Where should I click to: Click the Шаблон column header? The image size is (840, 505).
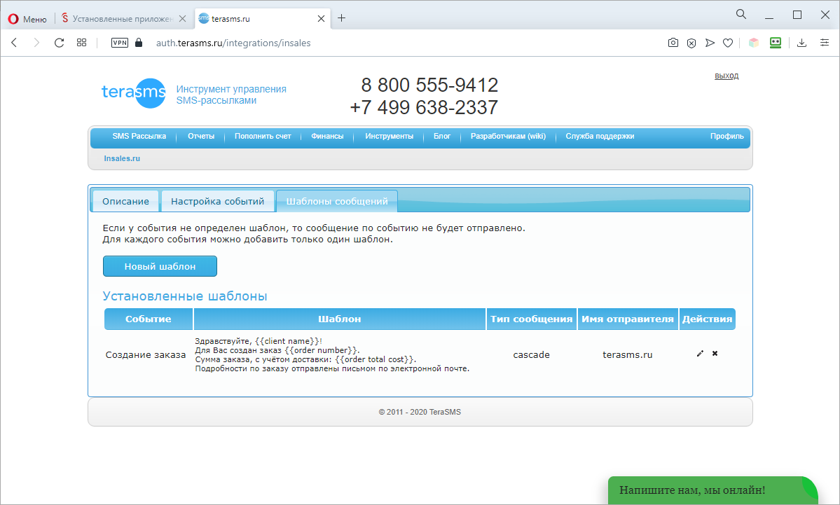tap(340, 319)
